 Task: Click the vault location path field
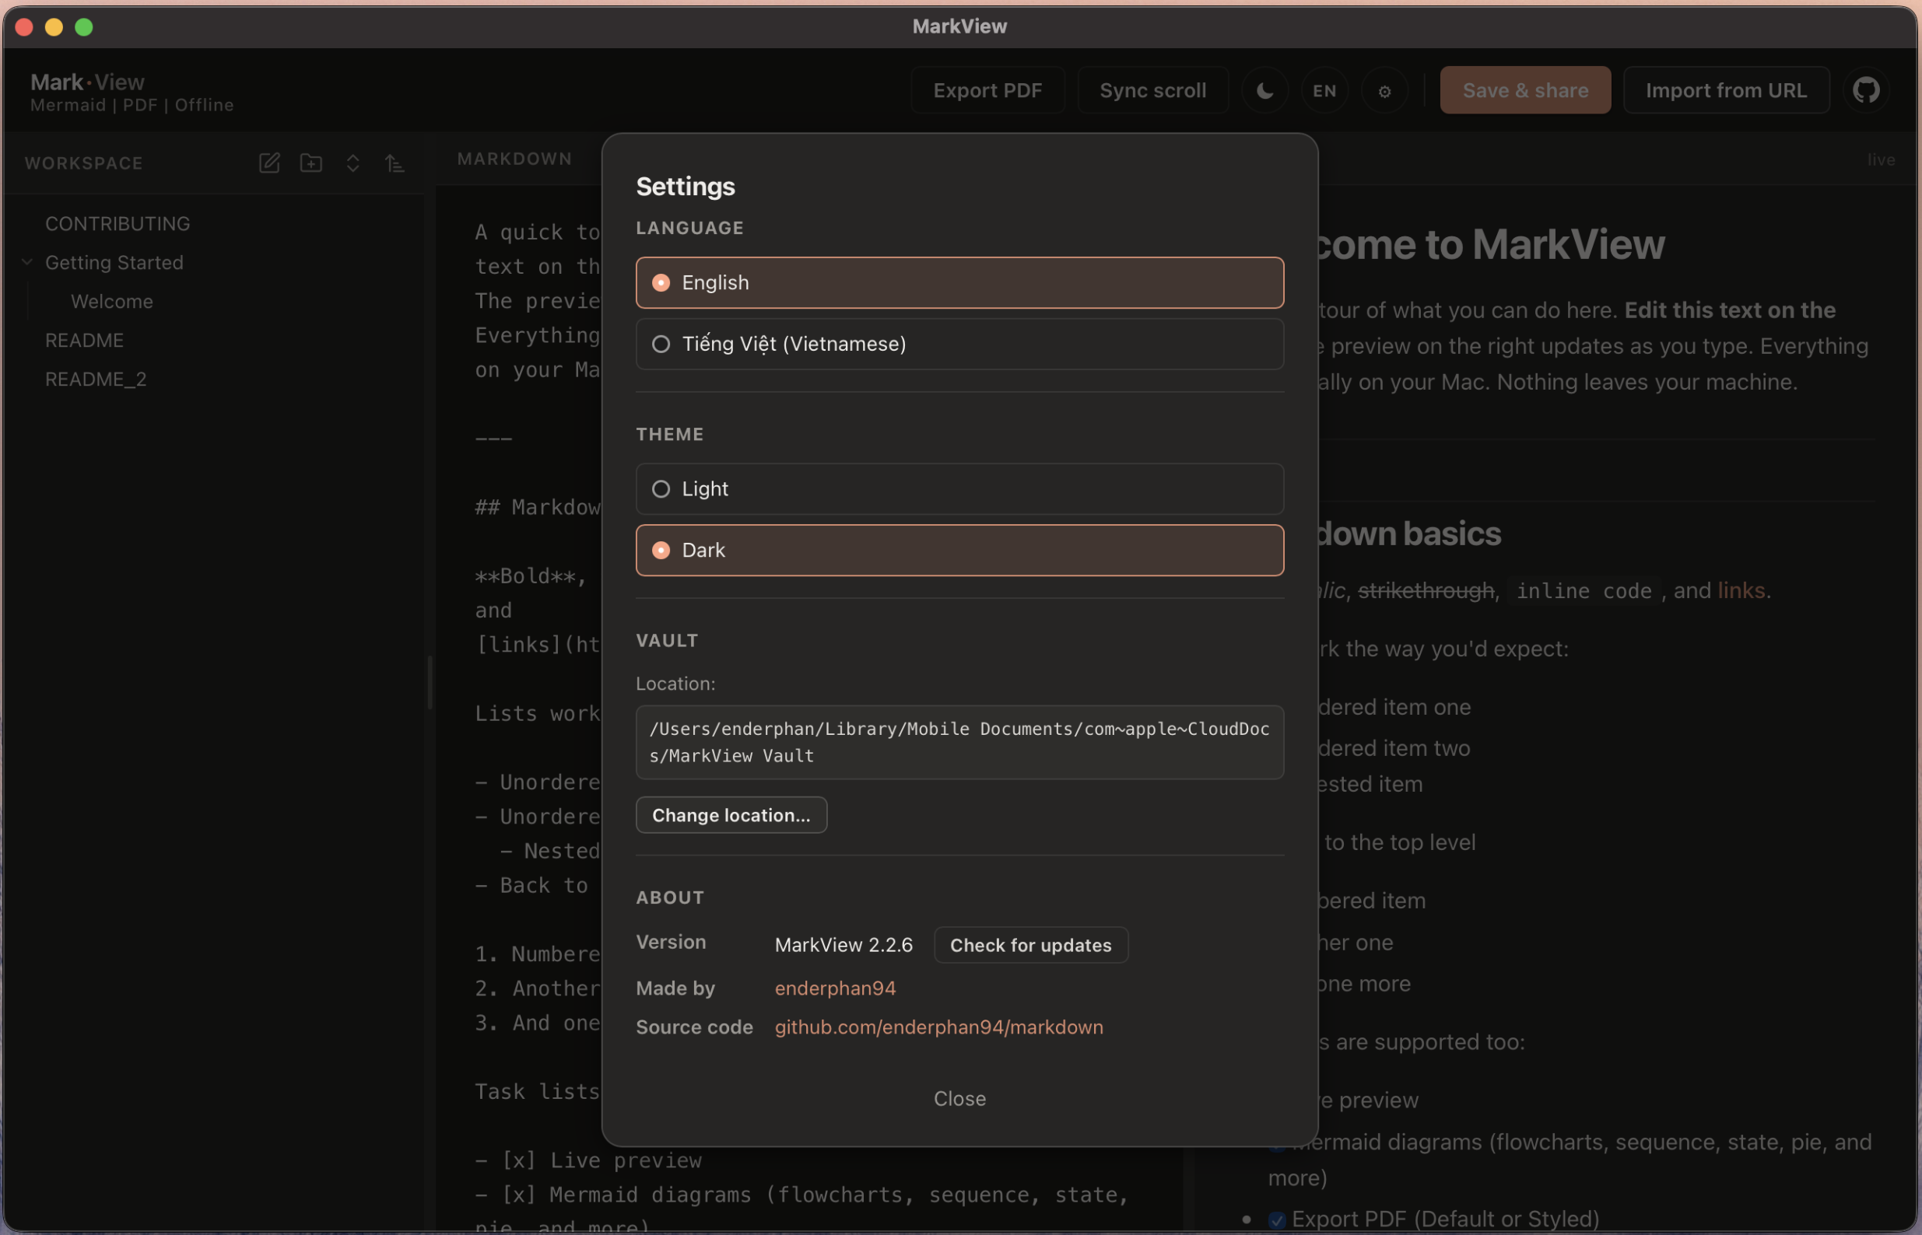coord(959,743)
